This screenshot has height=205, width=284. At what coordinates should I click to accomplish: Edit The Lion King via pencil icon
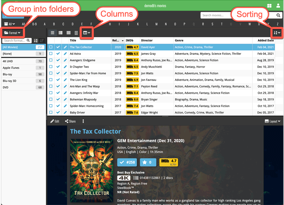(65, 80)
